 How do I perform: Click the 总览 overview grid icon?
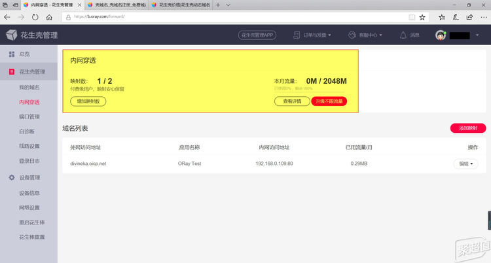click(x=11, y=54)
